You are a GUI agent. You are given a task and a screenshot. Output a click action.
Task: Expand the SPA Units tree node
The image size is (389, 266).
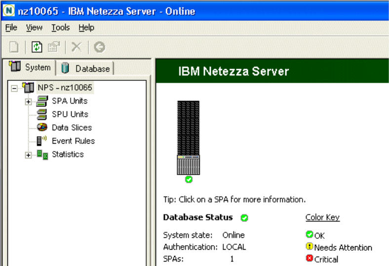click(28, 102)
